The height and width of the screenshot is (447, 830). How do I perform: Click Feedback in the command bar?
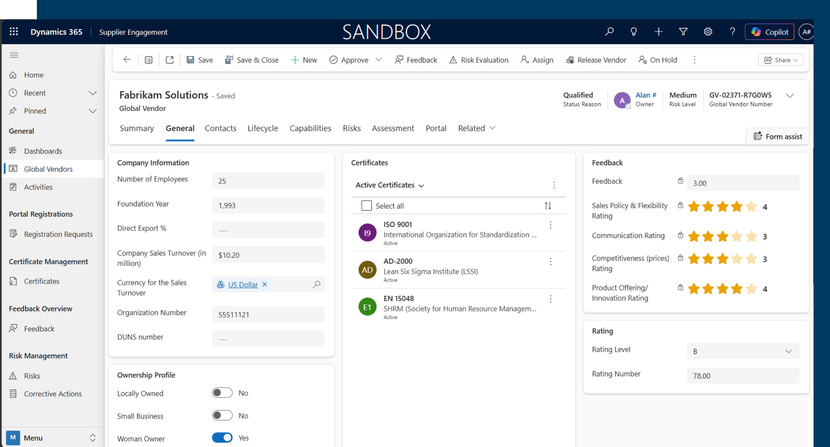[416, 60]
